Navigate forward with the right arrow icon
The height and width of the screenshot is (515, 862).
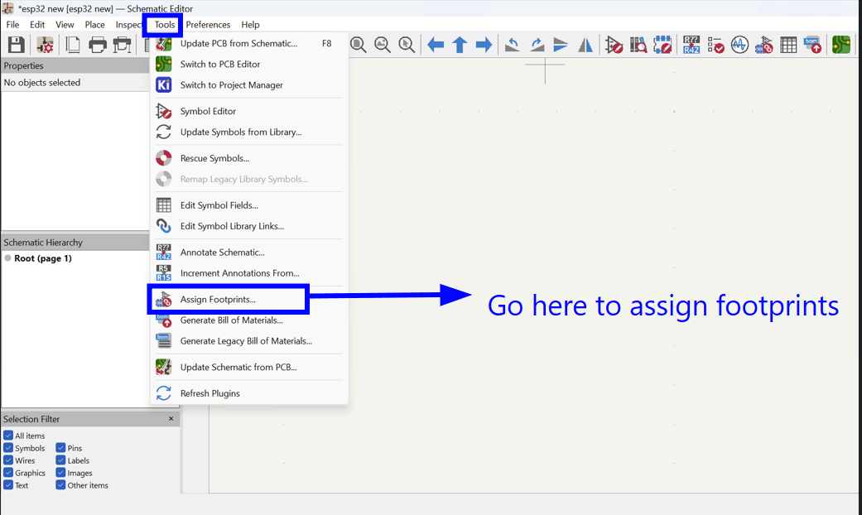pyautogui.click(x=484, y=45)
